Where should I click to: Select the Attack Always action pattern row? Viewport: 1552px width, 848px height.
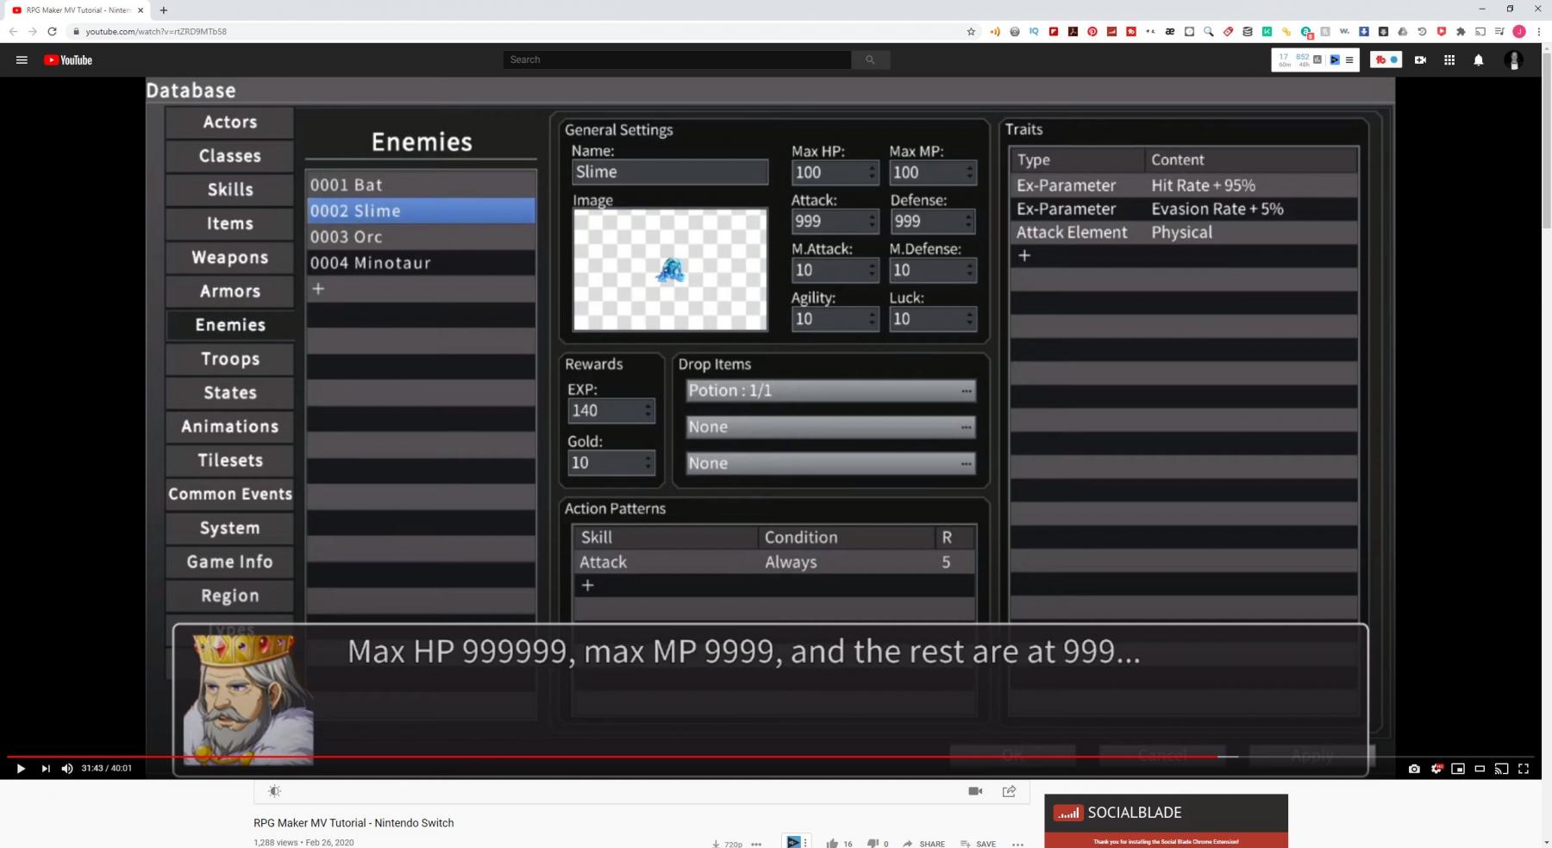pos(774,562)
